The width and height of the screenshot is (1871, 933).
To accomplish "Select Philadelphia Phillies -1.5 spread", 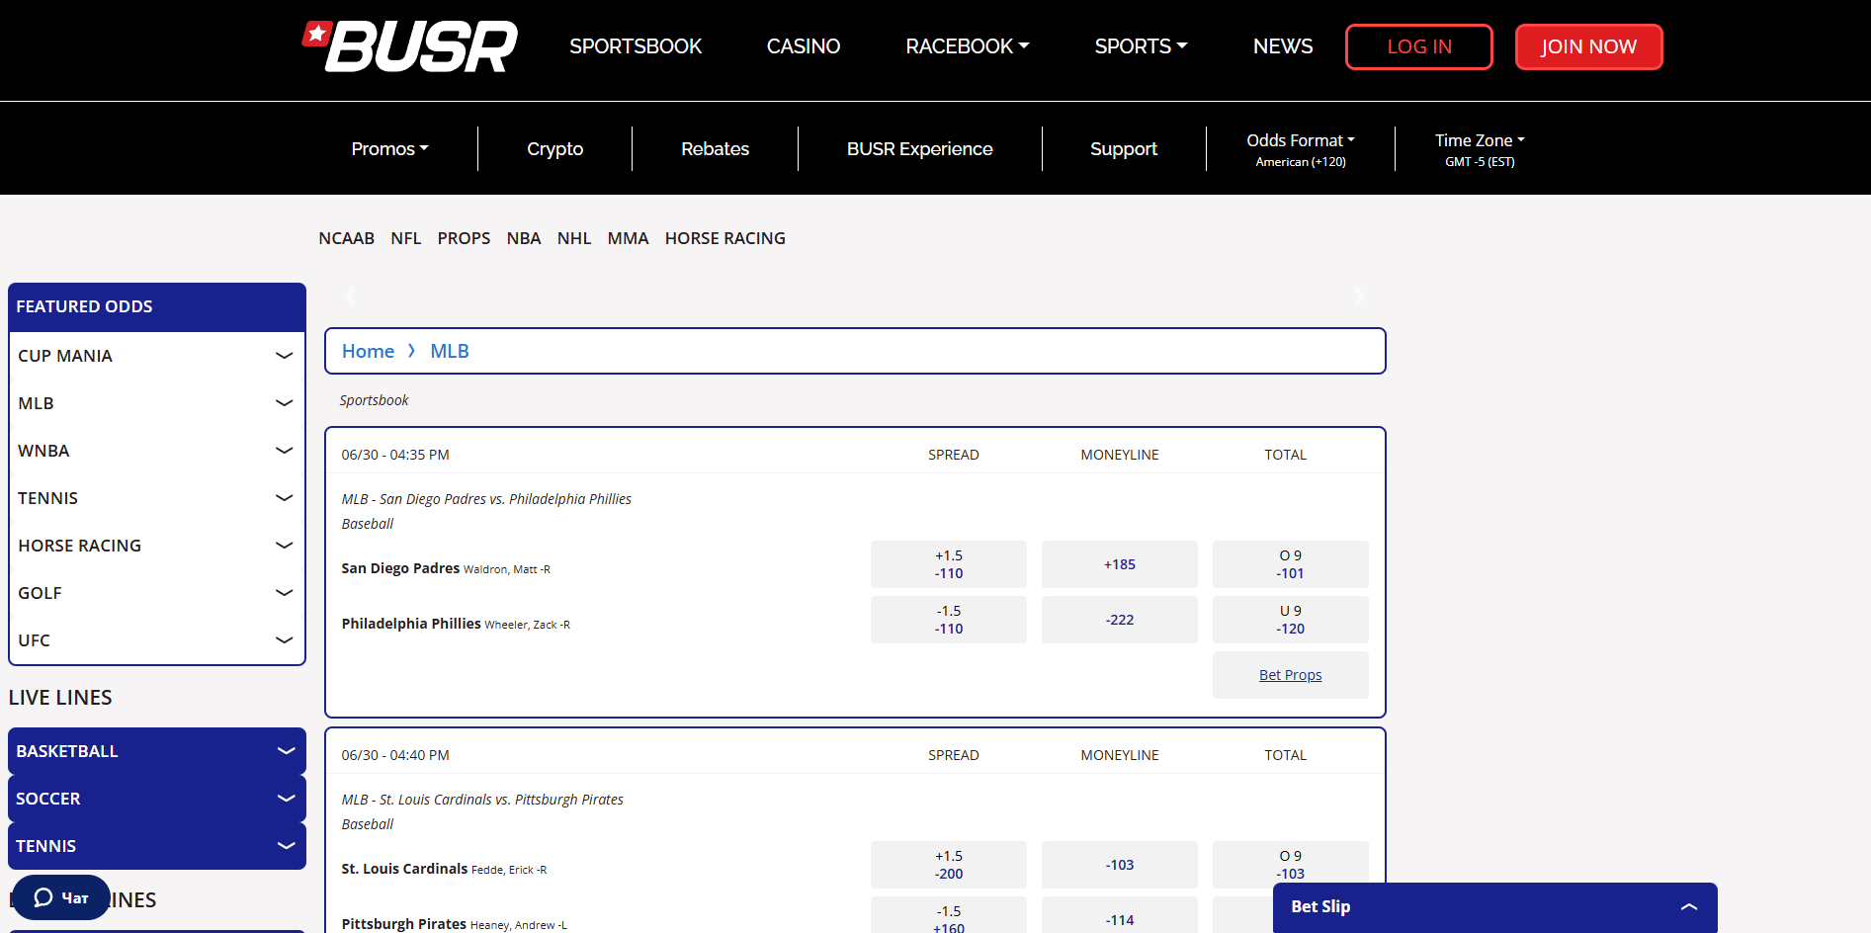I will point(949,620).
